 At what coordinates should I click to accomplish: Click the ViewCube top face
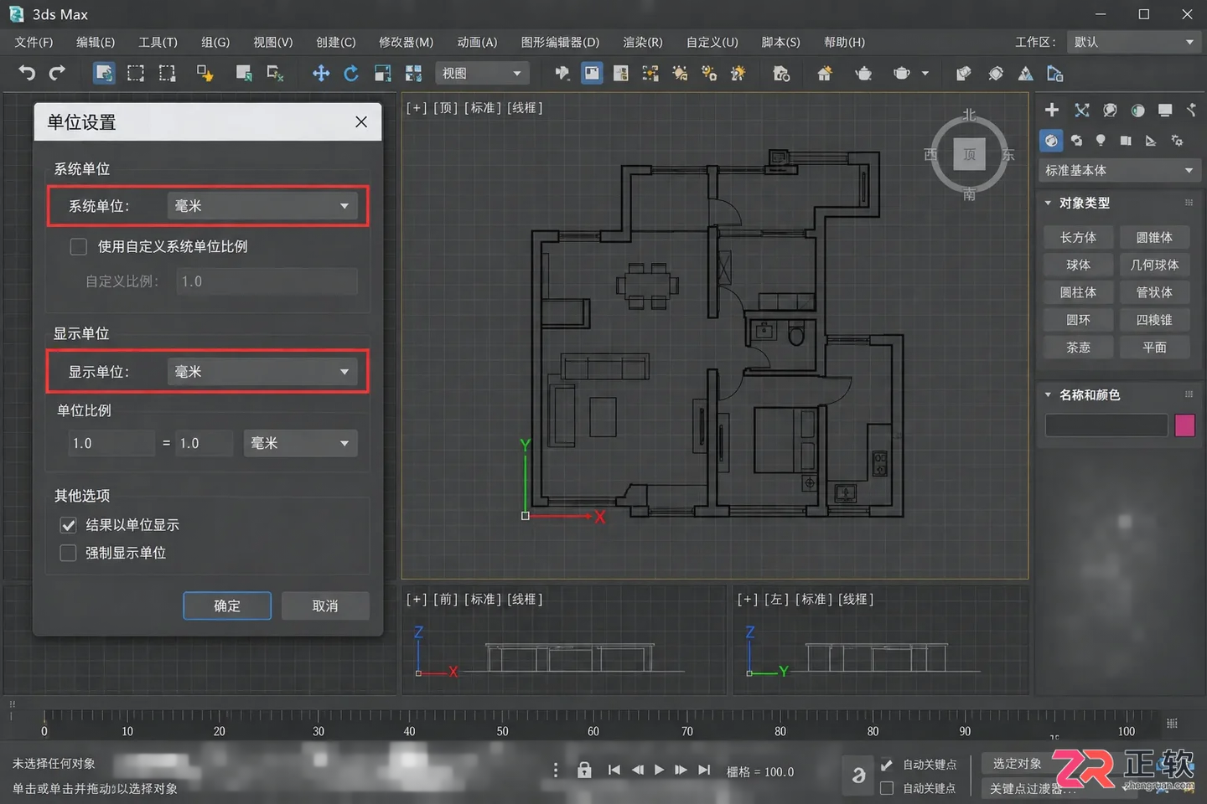tap(969, 154)
